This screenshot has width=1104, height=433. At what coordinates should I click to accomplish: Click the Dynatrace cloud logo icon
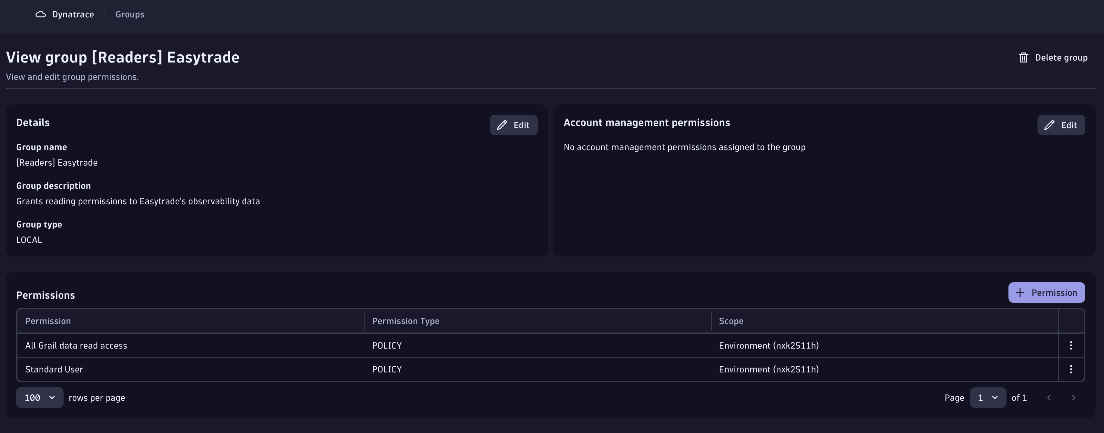pyautogui.click(x=41, y=14)
